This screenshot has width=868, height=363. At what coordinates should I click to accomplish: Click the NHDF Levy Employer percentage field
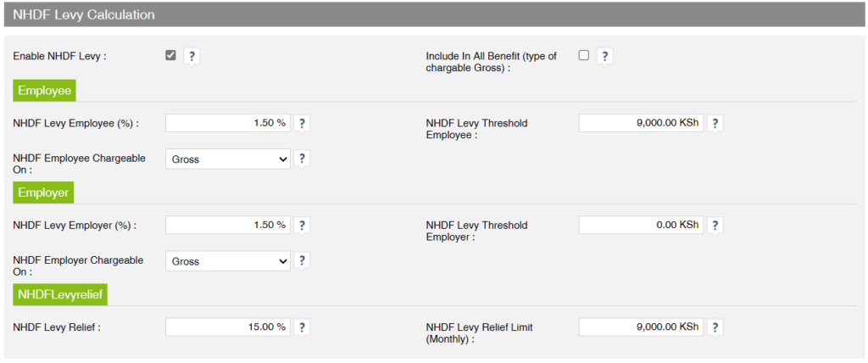(x=227, y=225)
